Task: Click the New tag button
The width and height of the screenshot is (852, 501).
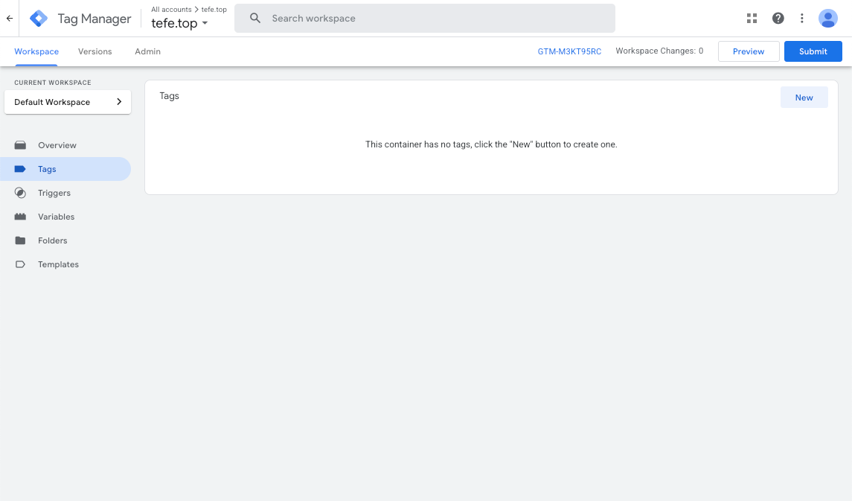Action: point(804,98)
